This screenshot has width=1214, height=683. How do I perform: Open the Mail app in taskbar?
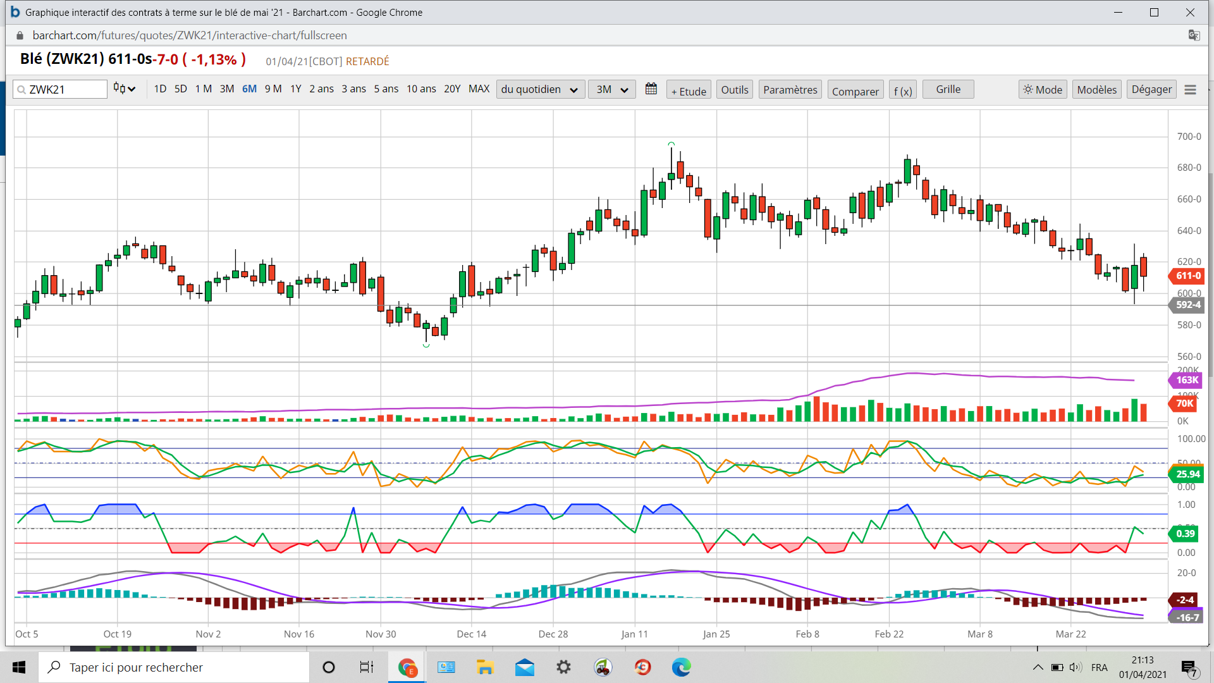coord(524,667)
